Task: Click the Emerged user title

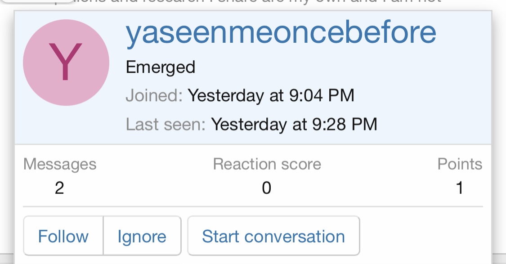Action: [x=161, y=67]
